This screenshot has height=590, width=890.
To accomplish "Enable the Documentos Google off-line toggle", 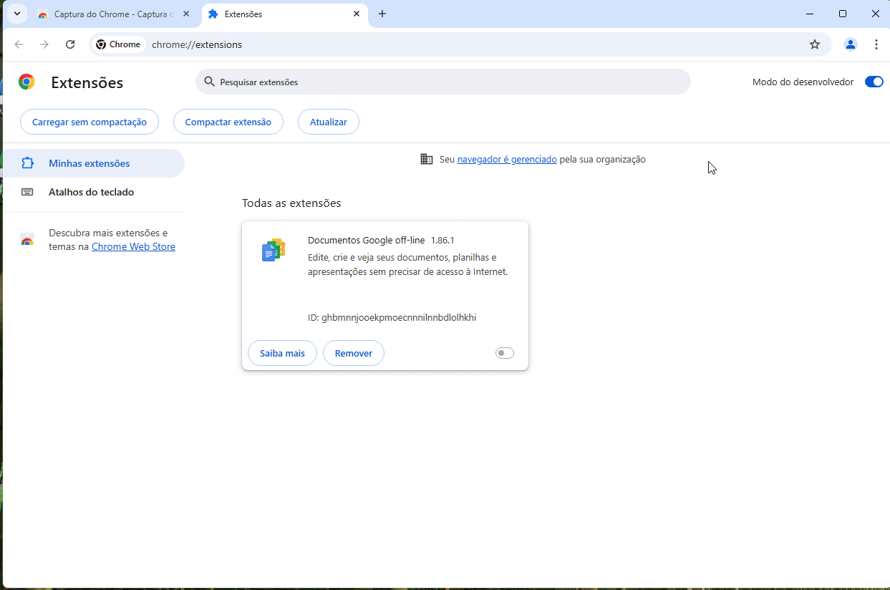I will (505, 353).
